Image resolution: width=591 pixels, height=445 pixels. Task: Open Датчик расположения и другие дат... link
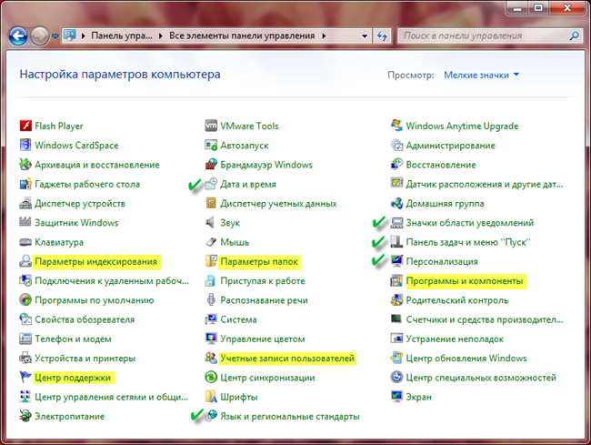[x=485, y=184]
